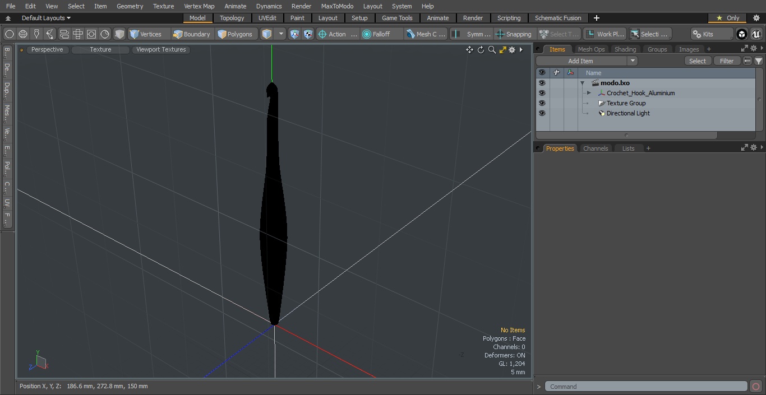The height and width of the screenshot is (395, 766).
Task: Open the File menu
Action: click(x=11, y=6)
